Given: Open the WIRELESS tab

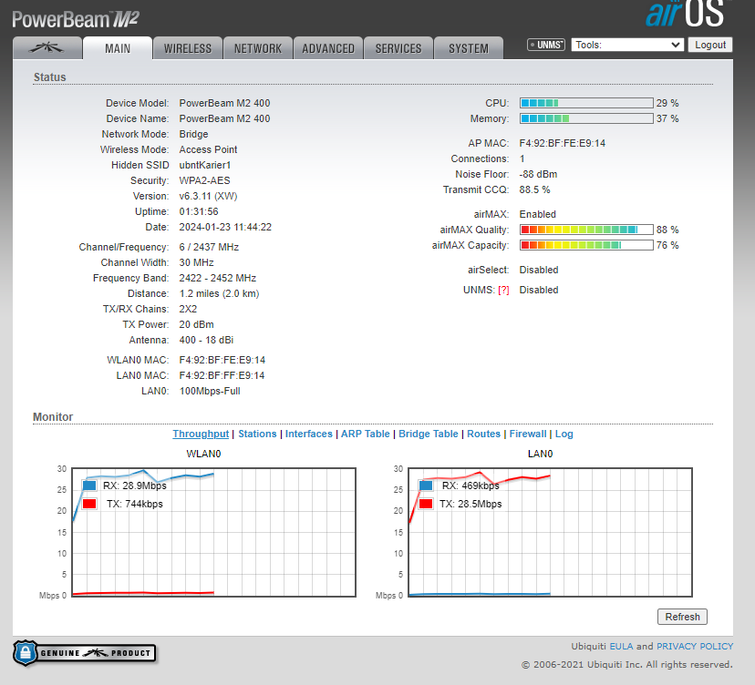Looking at the screenshot, I should (188, 48).
